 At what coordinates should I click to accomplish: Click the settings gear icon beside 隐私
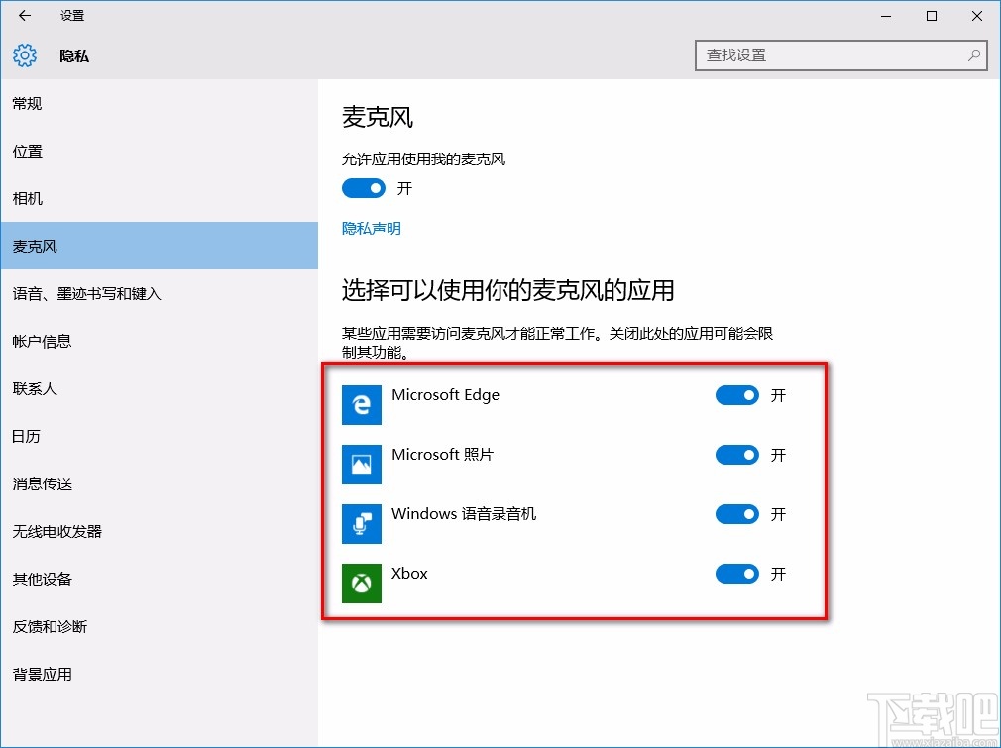tap(24, 56)
